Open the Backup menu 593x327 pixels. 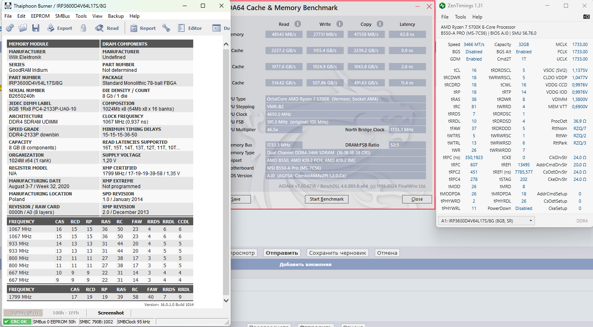pyautogui.click(x=116, y=16)
